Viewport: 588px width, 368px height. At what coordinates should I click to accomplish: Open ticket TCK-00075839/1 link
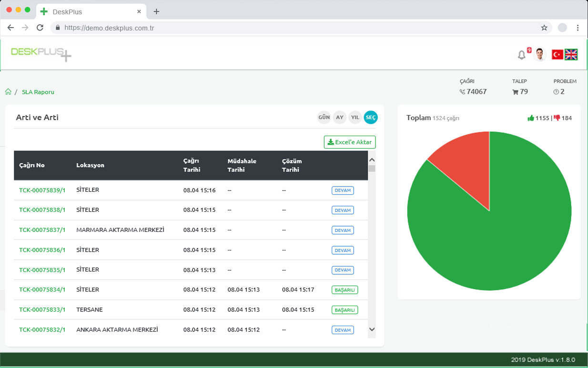point(42,190)
